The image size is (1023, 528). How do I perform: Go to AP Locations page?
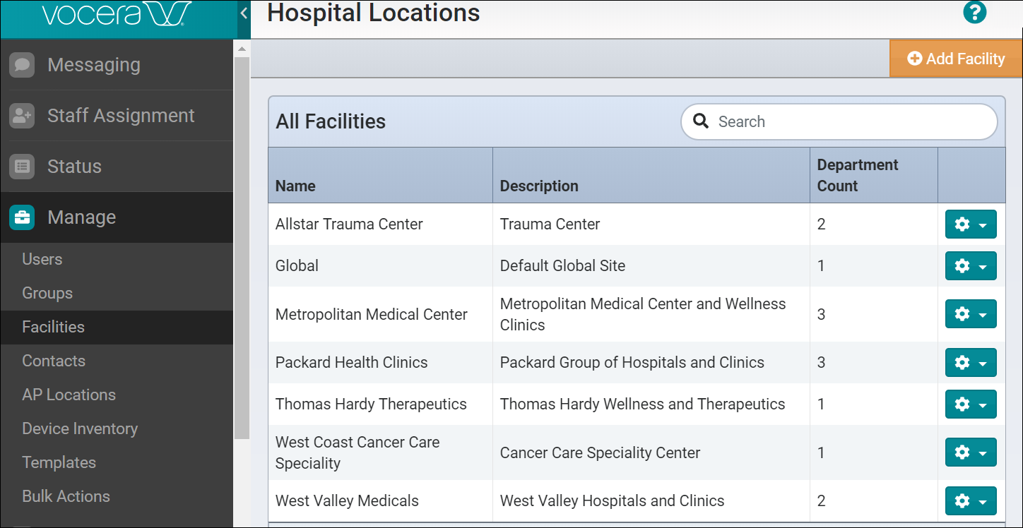tap(69, 395)
